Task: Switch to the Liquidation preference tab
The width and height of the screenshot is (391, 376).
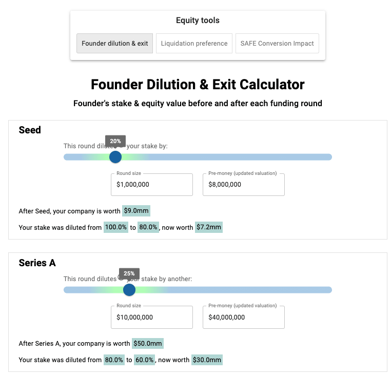Action: click(194, 44)
